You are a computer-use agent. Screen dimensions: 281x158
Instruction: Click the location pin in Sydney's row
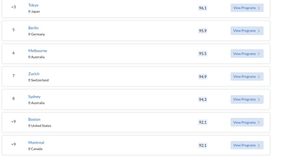point(29,103)
